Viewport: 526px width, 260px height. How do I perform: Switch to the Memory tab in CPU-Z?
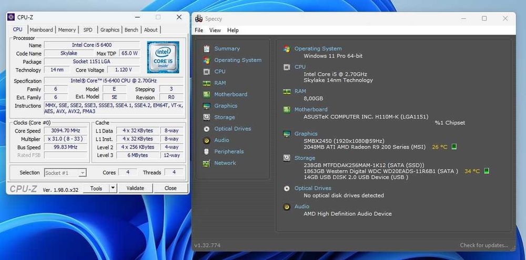pos(67,30)
